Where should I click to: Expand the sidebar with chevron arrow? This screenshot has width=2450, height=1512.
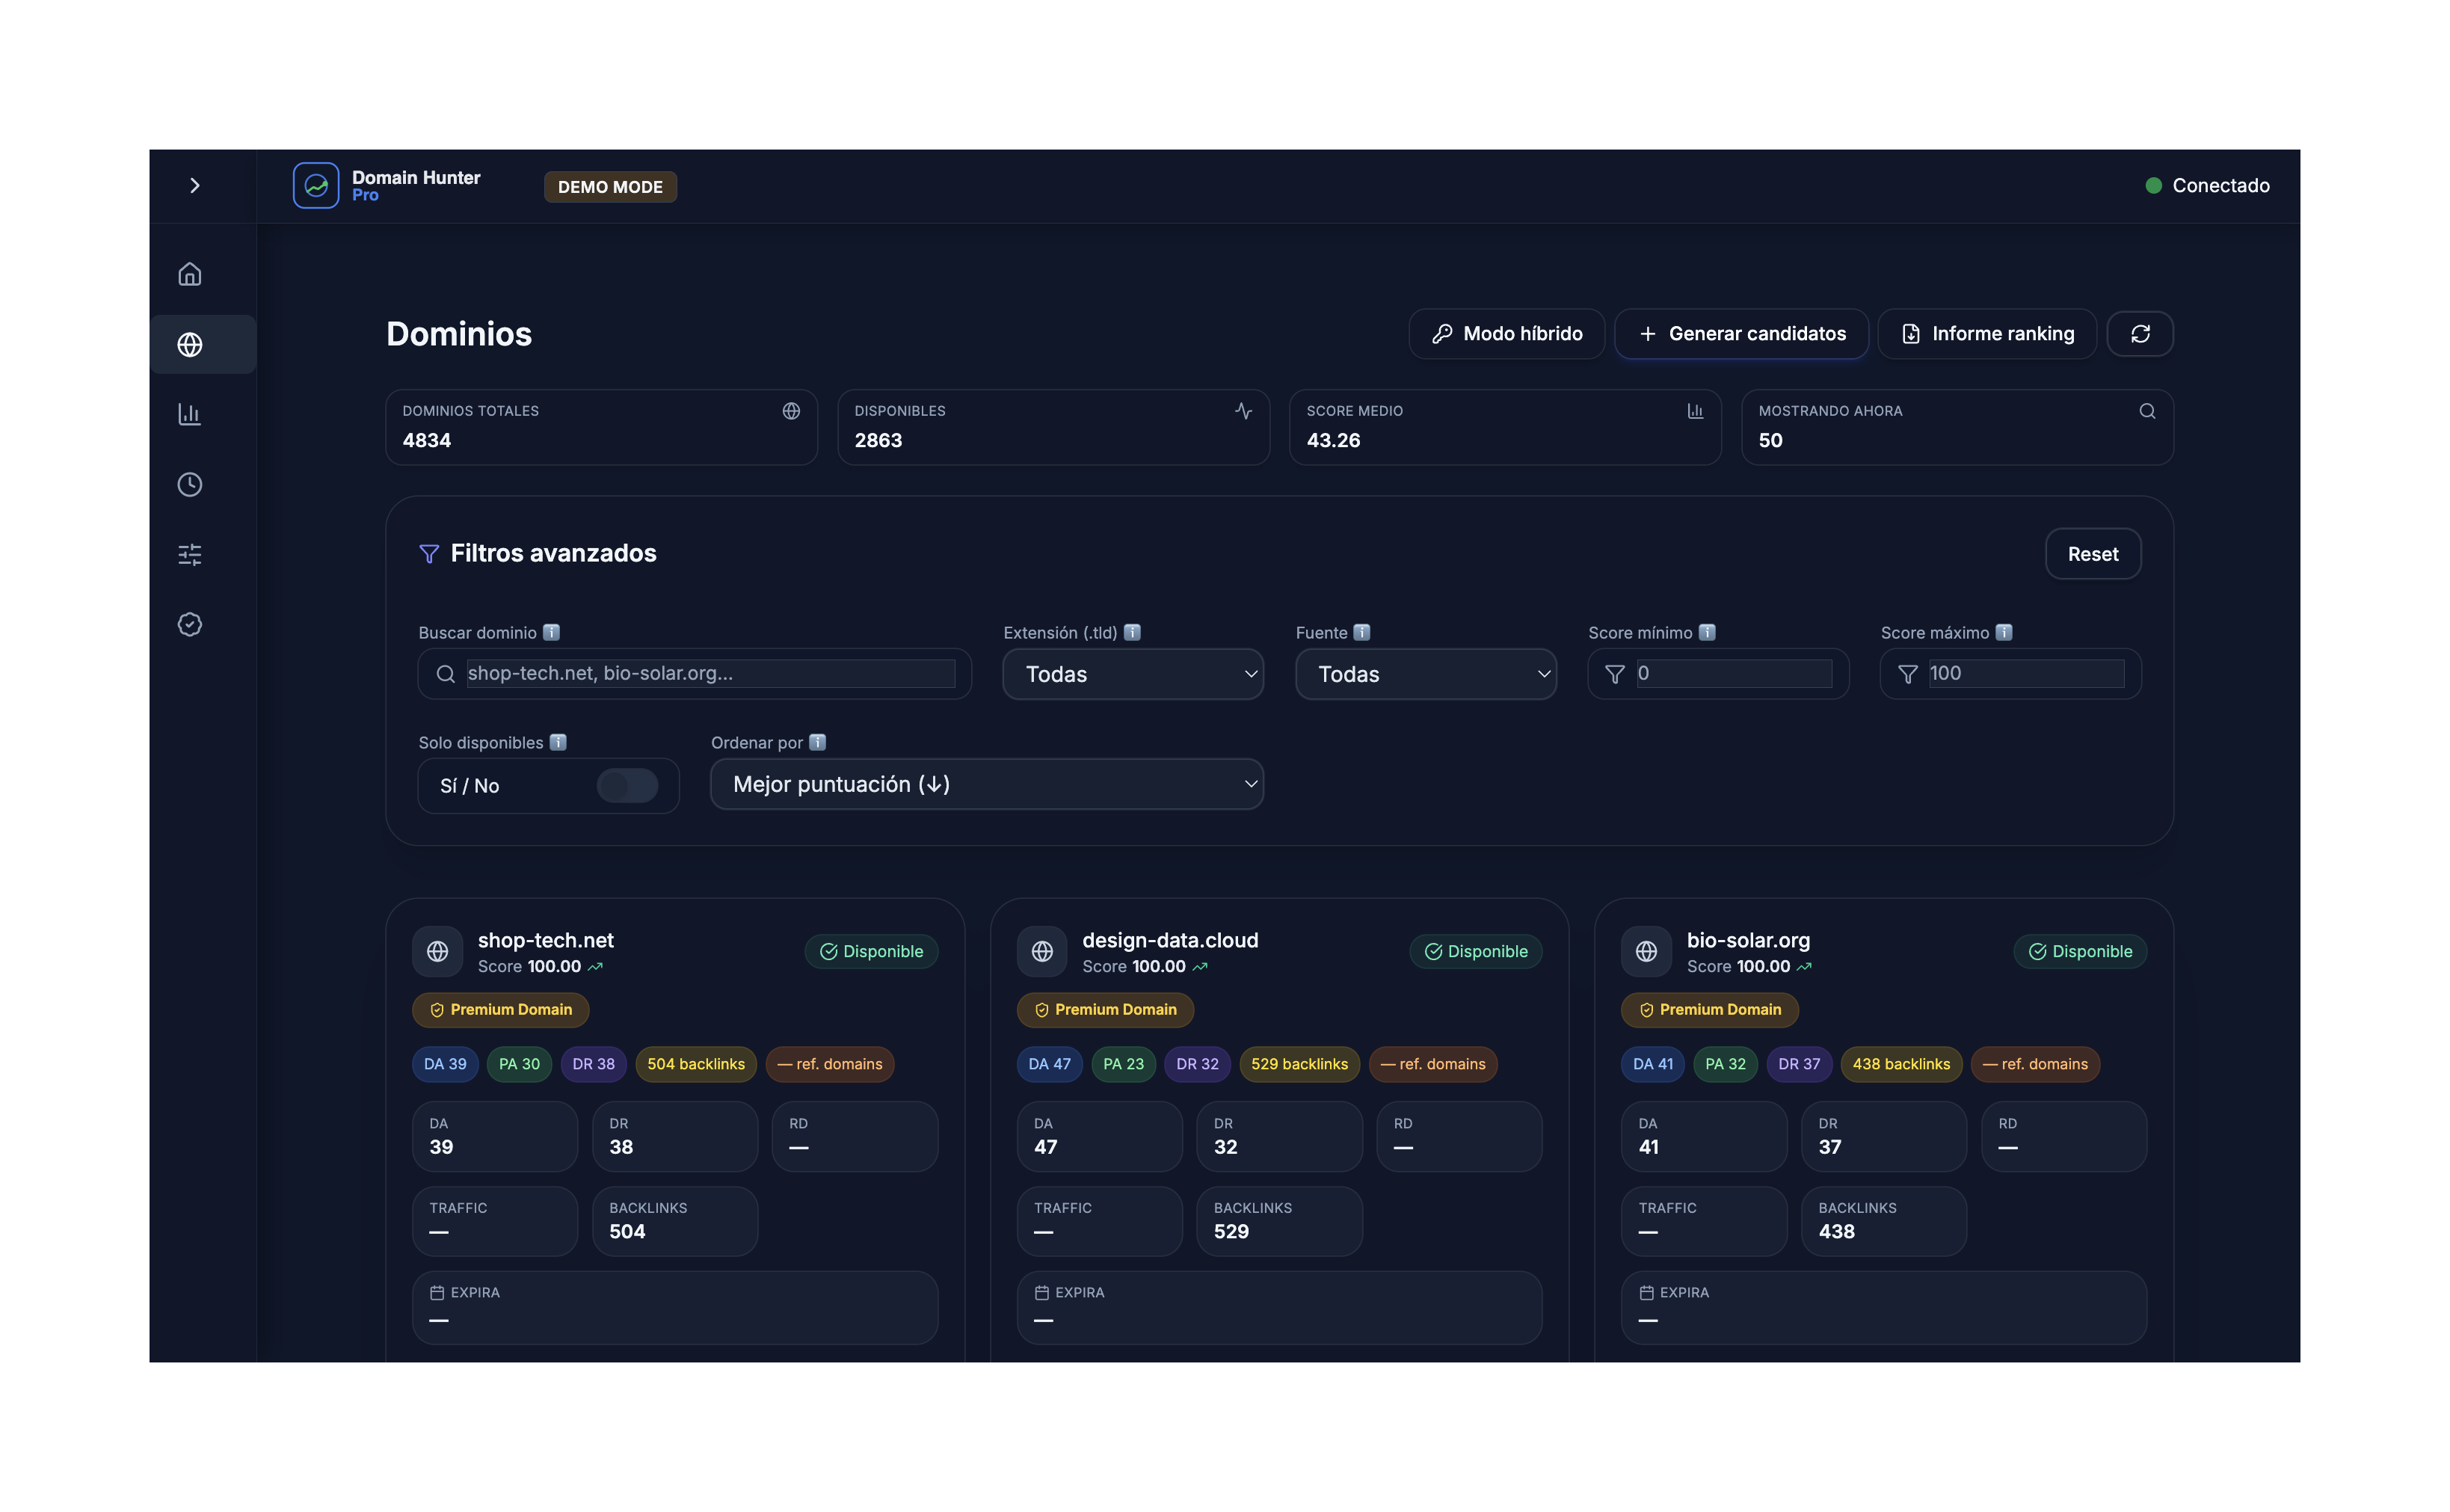coord(195,185)
